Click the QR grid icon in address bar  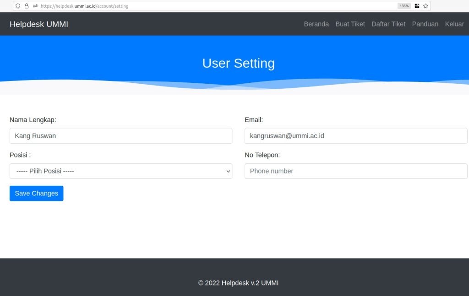point(417,6)
